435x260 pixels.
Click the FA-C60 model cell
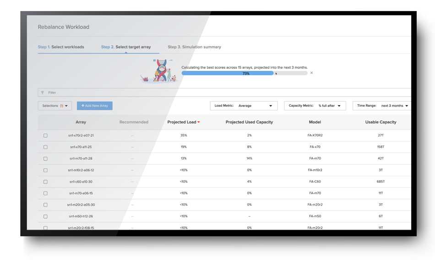315,182
